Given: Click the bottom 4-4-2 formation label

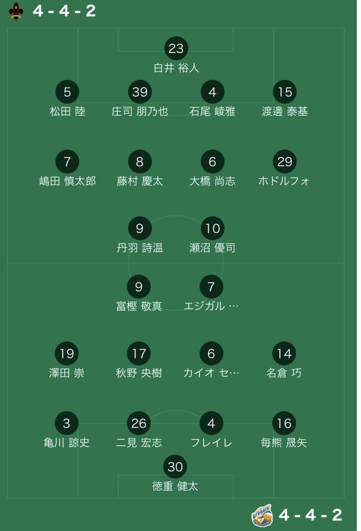Looking at the screenshot, I should [x=310, y=515].
